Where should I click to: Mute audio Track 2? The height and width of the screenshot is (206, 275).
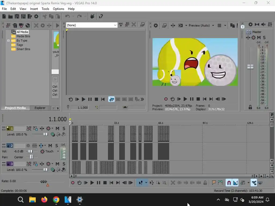[50, 146]
